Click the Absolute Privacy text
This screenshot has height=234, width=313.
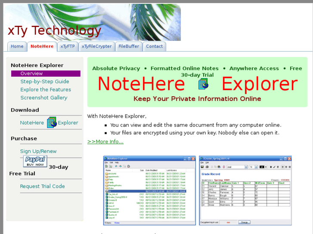116,68
